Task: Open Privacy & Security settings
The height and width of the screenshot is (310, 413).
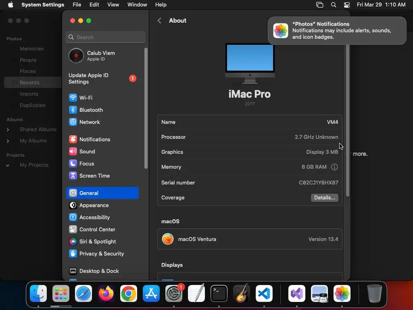Action: pyautogui.click(x=102, y=253)
